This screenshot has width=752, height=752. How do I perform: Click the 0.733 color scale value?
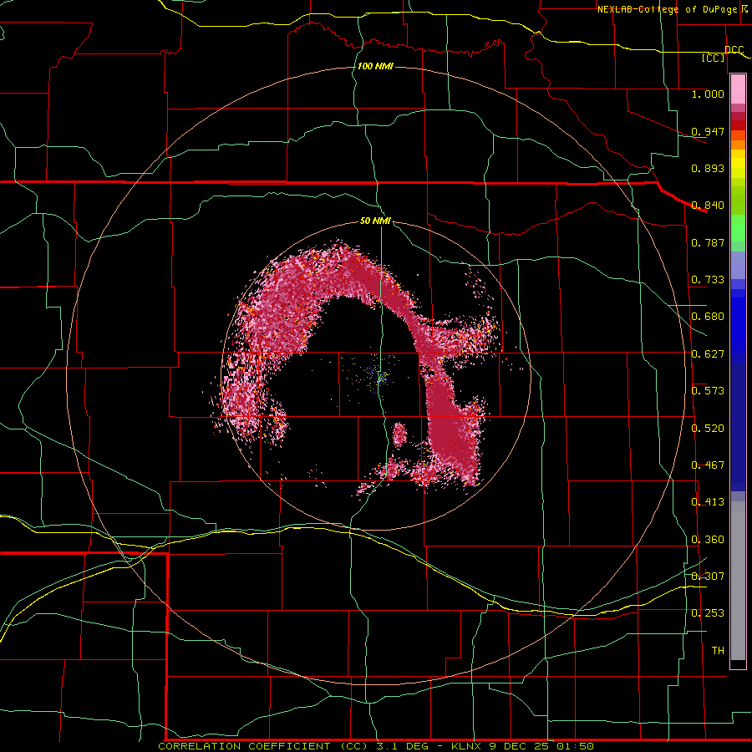[x=708, y=280]
